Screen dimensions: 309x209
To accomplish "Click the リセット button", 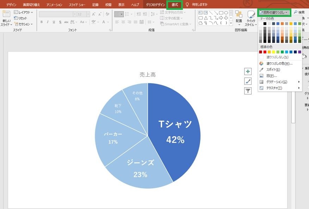I will tap(20, 18).
